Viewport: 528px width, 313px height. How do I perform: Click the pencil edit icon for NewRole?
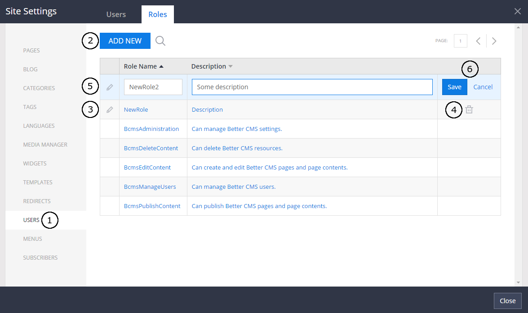tap(110, 109)
